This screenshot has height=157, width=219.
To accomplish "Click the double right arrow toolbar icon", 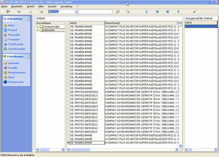I will [x=157, y=12].
